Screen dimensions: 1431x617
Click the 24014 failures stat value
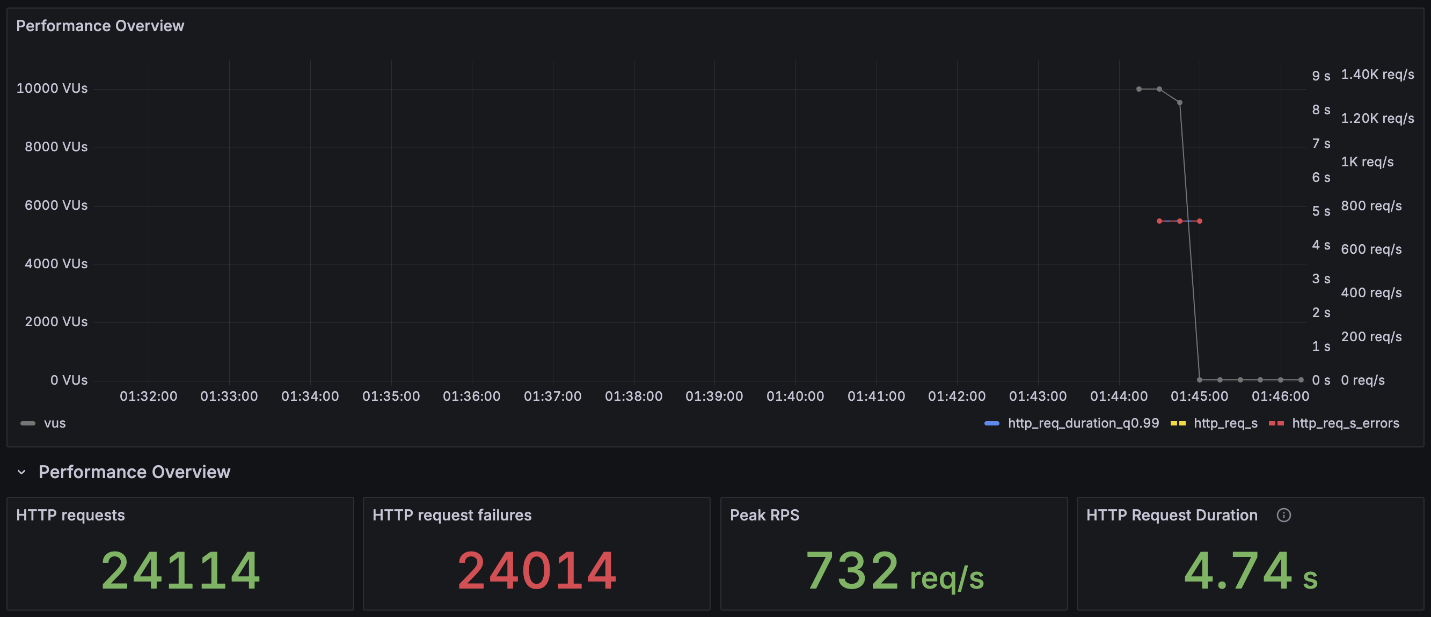(536, 570)
